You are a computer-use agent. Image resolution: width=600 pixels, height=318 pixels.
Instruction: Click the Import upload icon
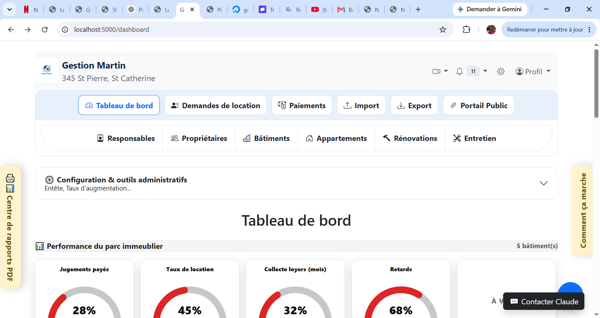[347, 105]
